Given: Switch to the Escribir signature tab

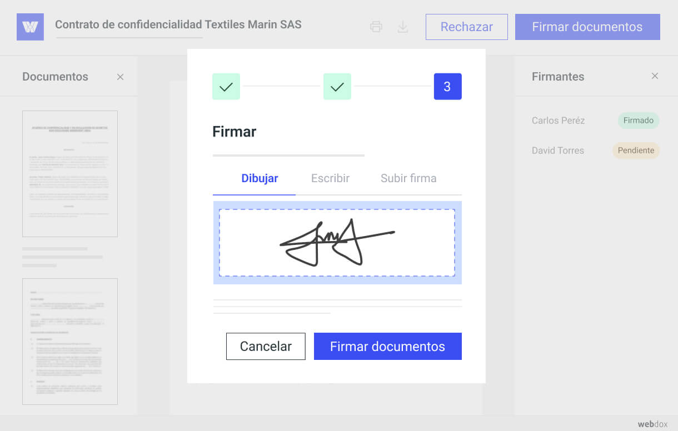Looking at the screenshot, I should 330,178.
